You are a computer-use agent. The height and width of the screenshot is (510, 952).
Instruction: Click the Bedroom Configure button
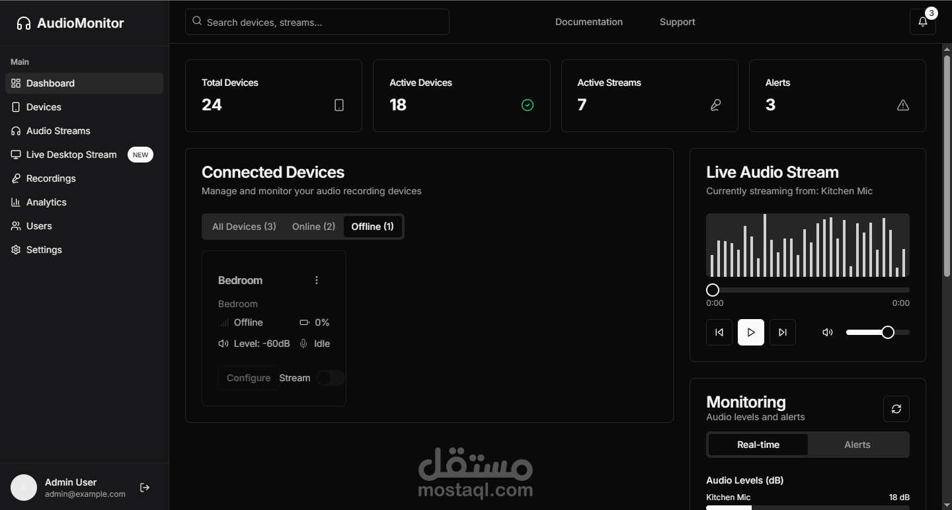(x=249, y=378)
